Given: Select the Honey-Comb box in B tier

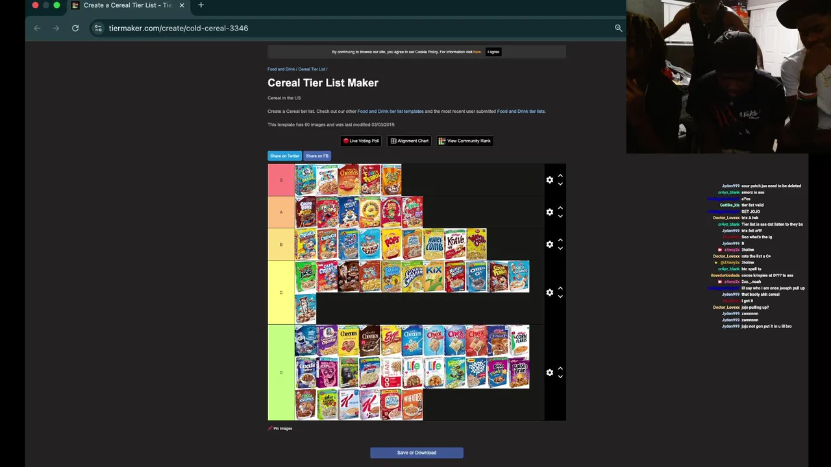Looking at the screenshot, I should pos(434,245).
